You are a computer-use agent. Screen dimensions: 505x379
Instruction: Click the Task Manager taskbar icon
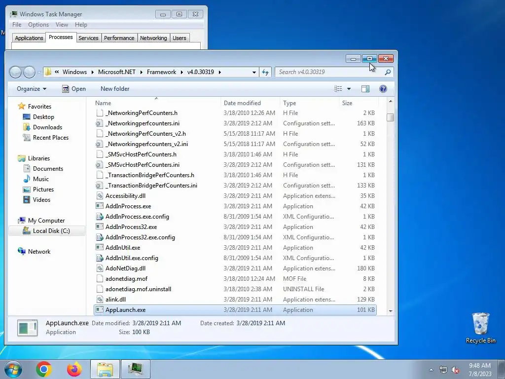click(136, 369)
